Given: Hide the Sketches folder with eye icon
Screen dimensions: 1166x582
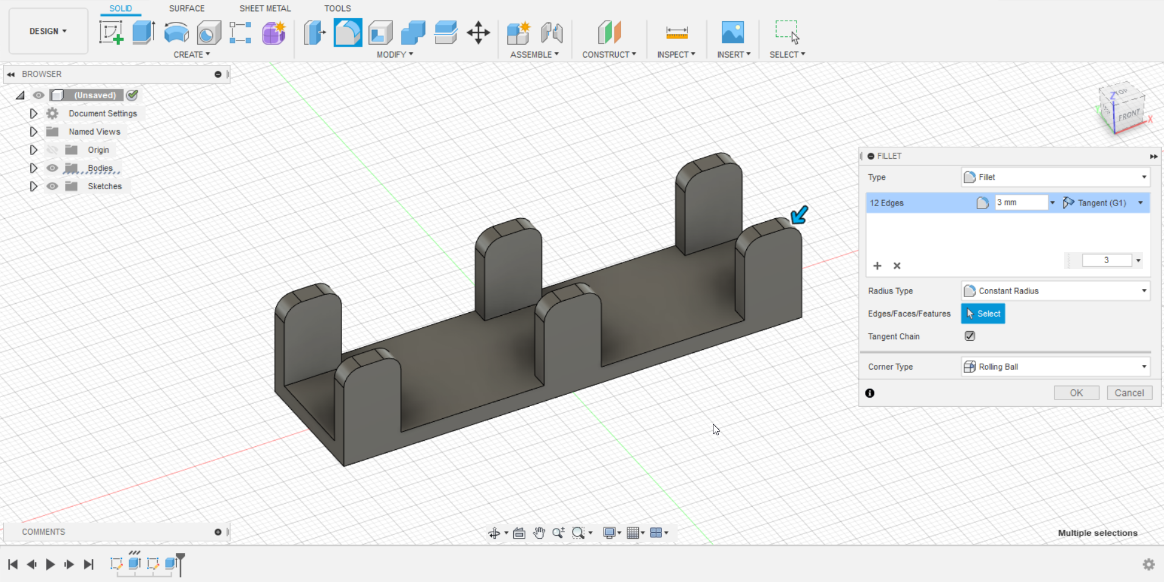Looking at the screenshot, I should click(53, 186).
